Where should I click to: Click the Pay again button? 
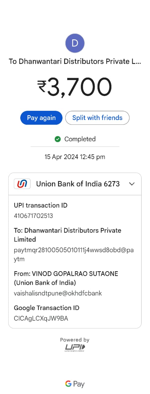(x=41, y=118)
